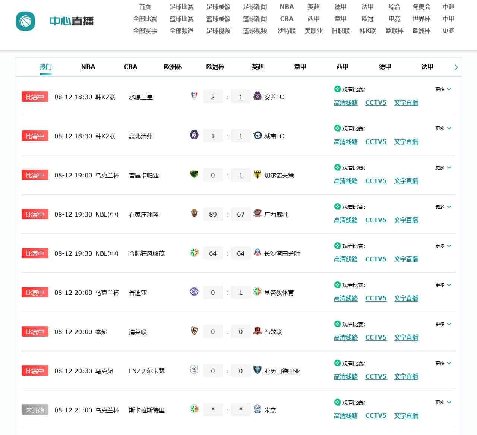The image size is (477, 435).
Task: Click team name 长沙湾田勇胜
Action: pos(282,254)
